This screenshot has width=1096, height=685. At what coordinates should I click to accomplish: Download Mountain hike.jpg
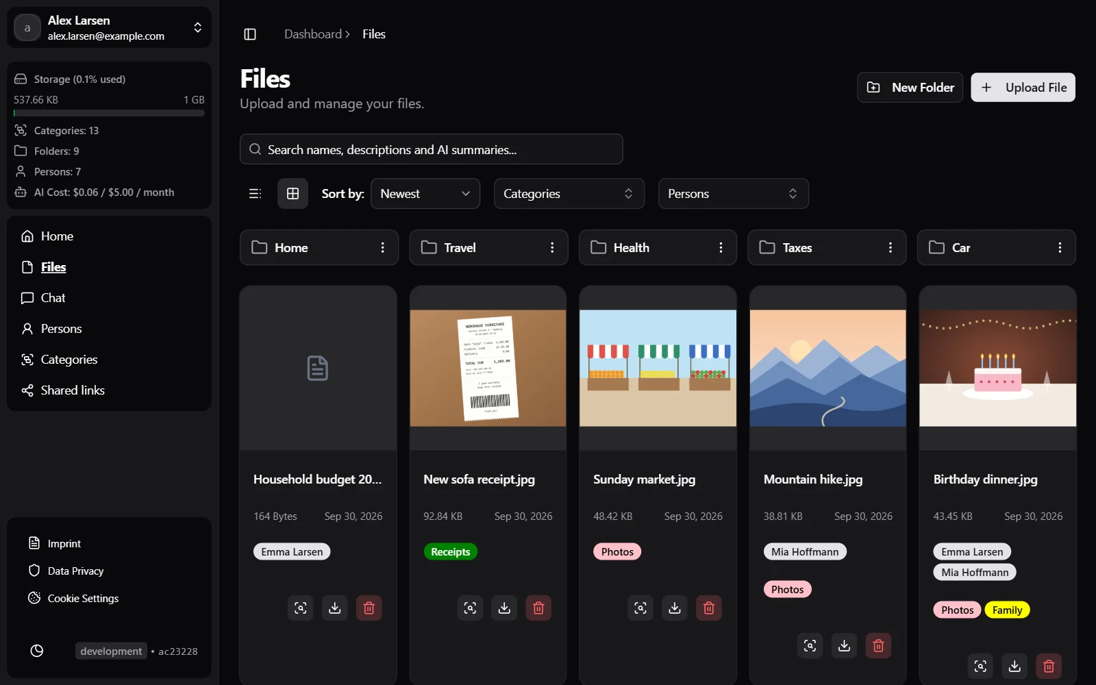point(845,645)
